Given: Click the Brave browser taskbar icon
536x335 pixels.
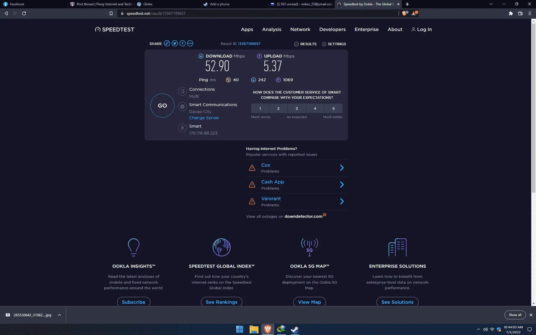Looking at the screenshot, I should pos(268,329).
